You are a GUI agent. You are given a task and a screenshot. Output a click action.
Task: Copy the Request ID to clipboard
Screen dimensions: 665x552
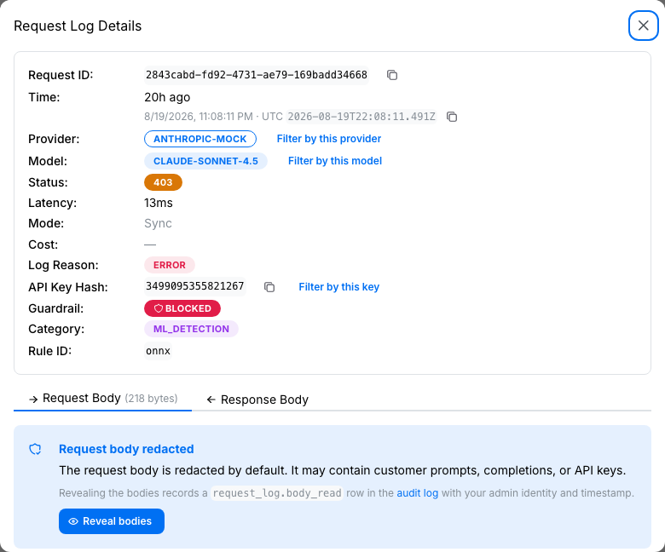[392, 75]
